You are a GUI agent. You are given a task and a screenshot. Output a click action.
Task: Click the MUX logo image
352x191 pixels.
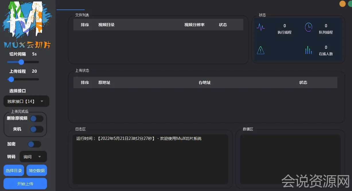click(27, 25)
